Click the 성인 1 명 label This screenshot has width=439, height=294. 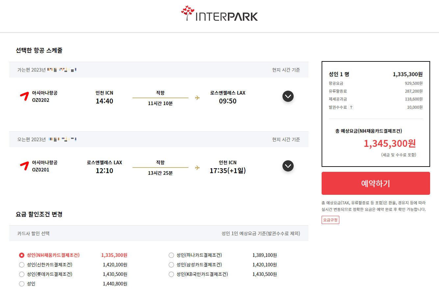click(339, 74)
